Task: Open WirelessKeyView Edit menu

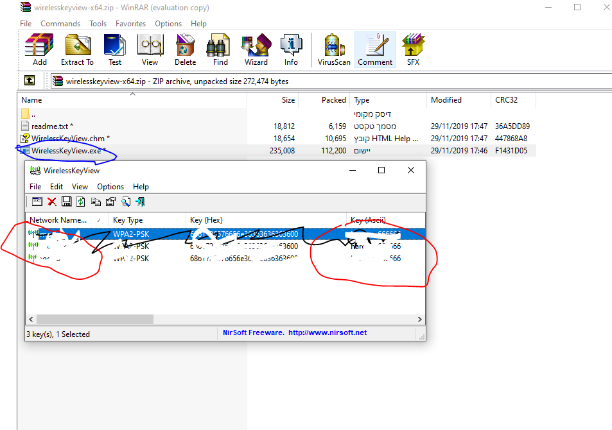Action: 57,187
